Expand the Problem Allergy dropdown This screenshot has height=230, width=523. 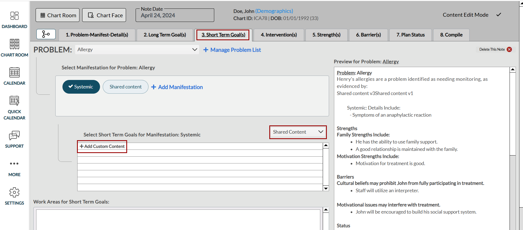pos(137,50)
